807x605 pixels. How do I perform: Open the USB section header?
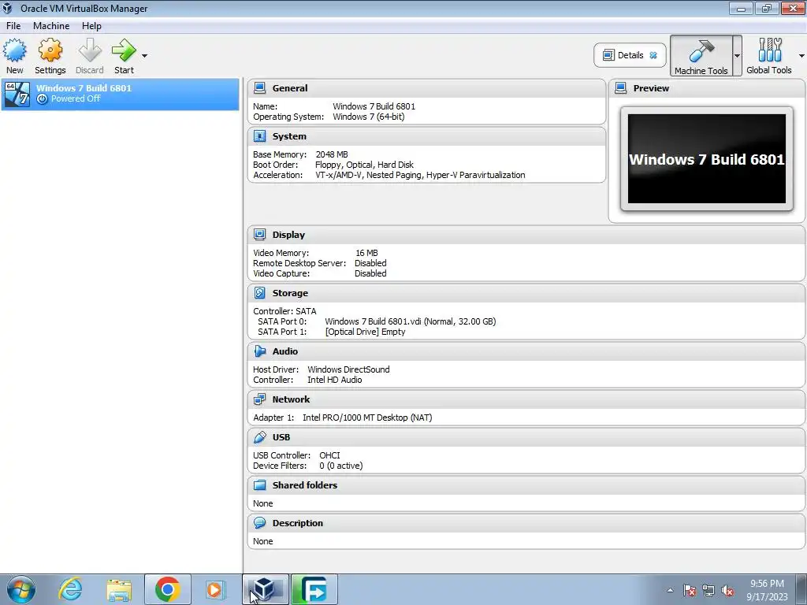(x=281, y=437)
